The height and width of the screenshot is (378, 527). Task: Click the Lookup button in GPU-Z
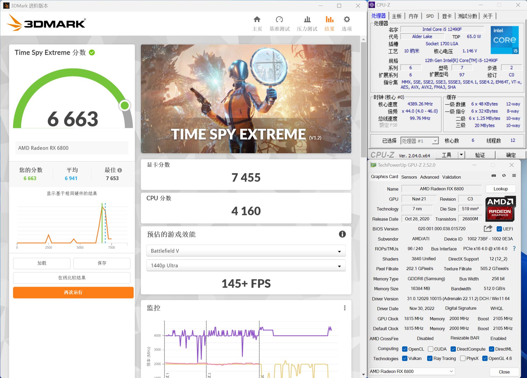500,189
